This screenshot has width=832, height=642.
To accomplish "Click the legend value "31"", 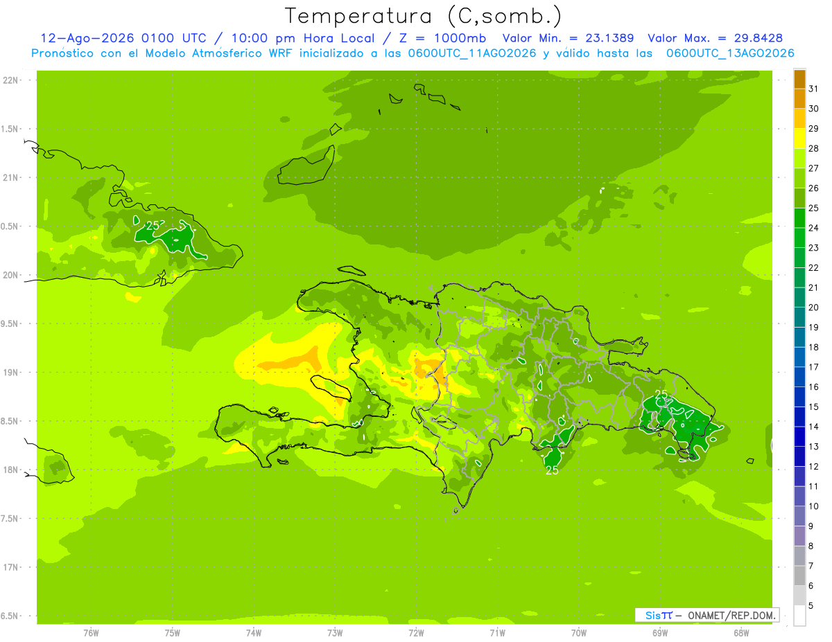I will pyautogui.click(x=814, y=89).
